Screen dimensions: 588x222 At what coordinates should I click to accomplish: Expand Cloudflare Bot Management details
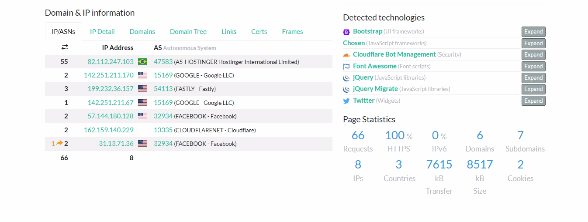click(533, 55)
